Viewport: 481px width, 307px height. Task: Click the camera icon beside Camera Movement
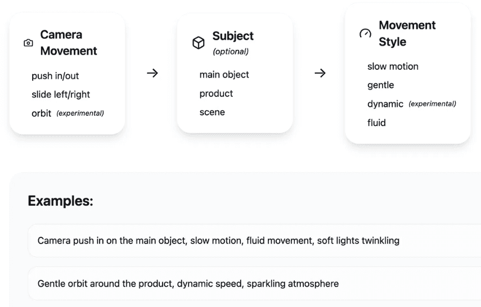pos(28,43)
